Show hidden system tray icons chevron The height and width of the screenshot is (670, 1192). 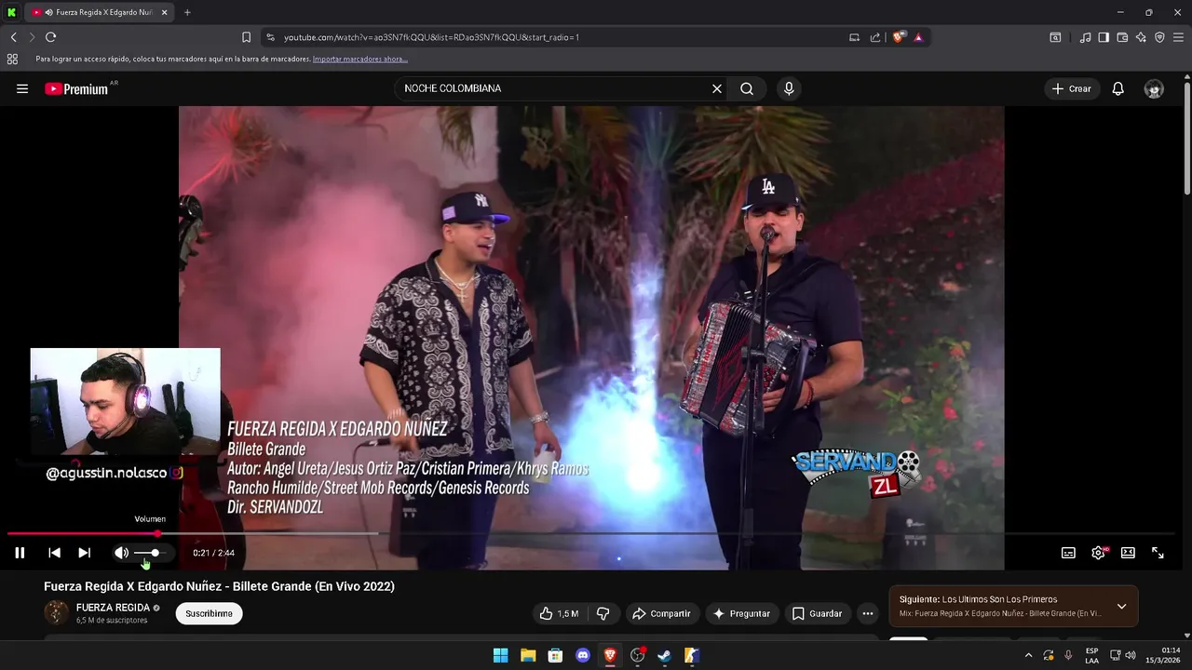point(1028,655)
